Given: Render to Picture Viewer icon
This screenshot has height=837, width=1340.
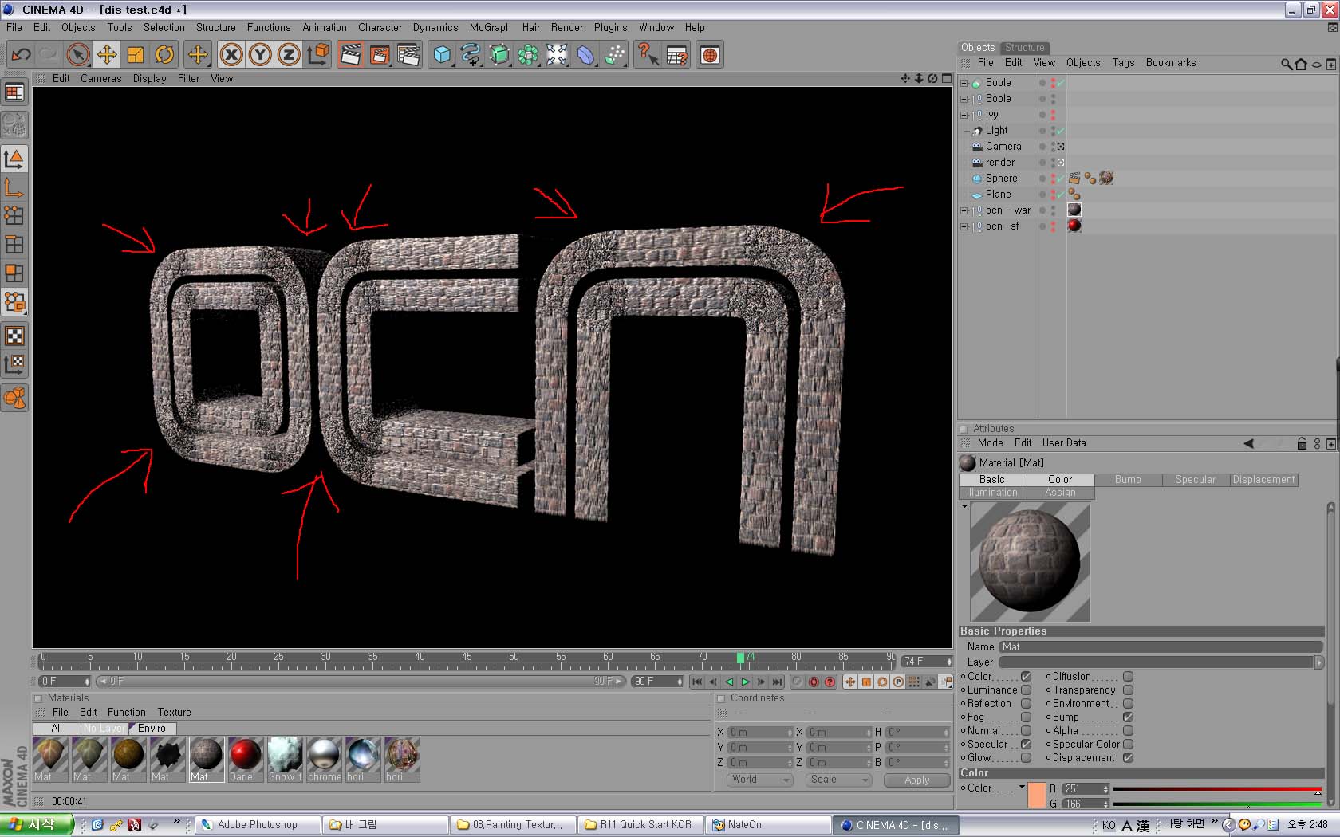Looking at the screenshot, I should point(380,54).
